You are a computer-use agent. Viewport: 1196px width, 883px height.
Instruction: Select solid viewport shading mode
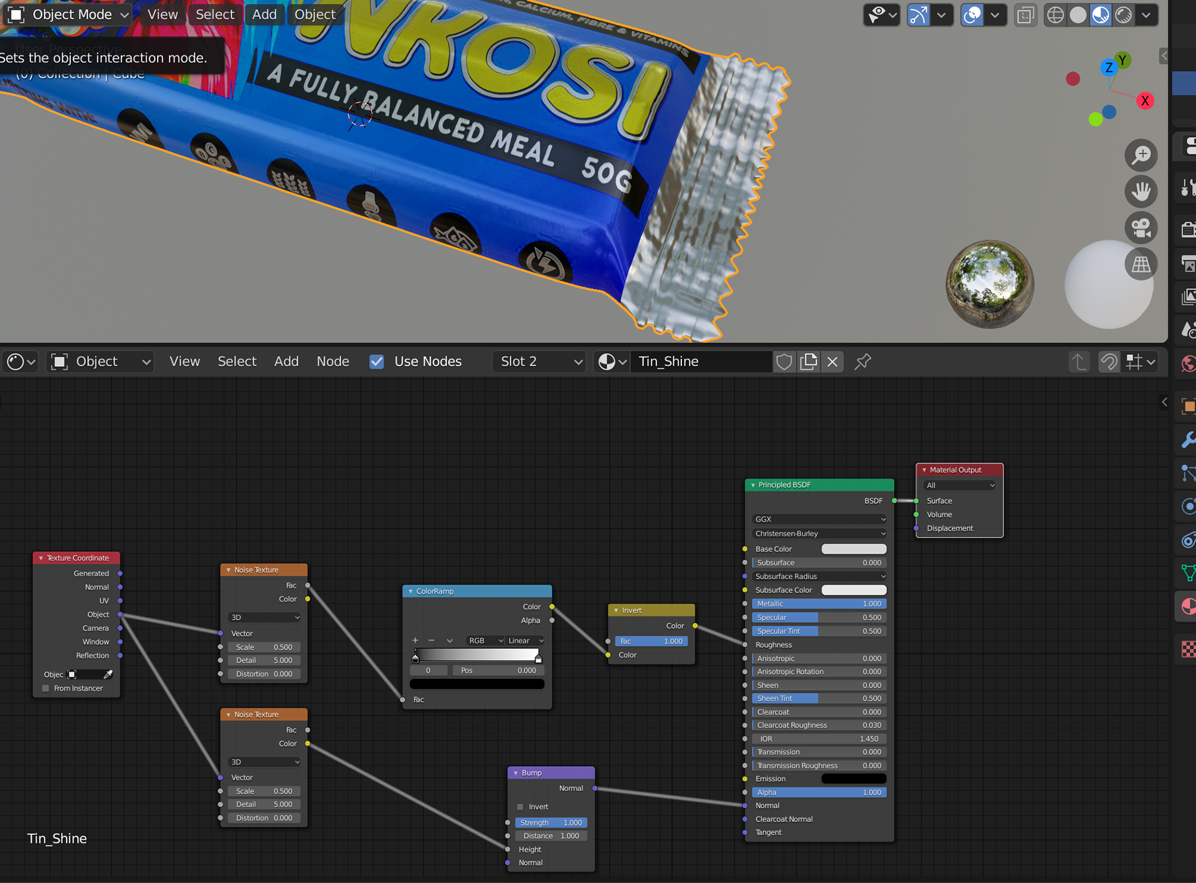tap(1078, 14)
